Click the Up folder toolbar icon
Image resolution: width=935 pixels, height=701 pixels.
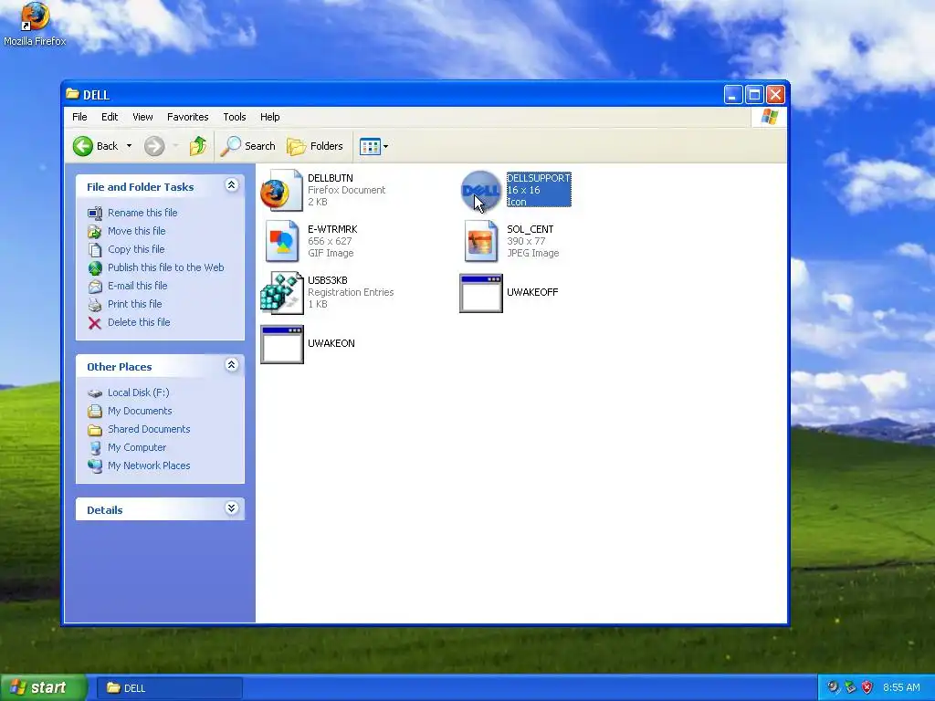pyautogui.click(x=198, y=146)
